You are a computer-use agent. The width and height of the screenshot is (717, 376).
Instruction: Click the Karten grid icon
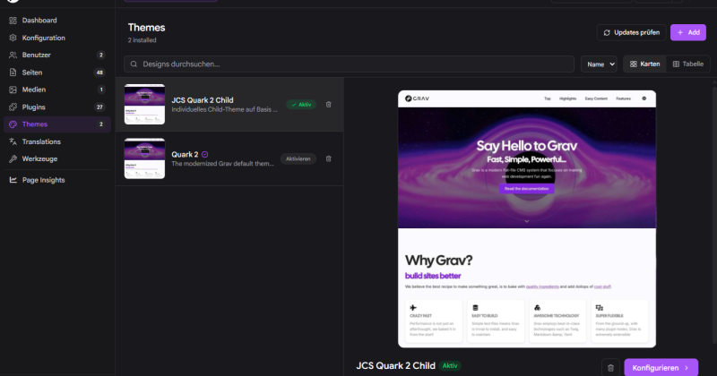click(x=634, y=64)
